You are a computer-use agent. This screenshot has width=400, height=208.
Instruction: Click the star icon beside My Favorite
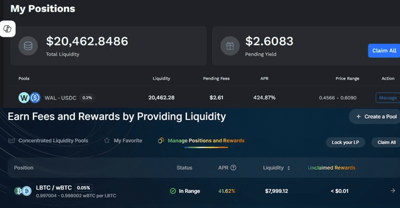coord(107,140)
